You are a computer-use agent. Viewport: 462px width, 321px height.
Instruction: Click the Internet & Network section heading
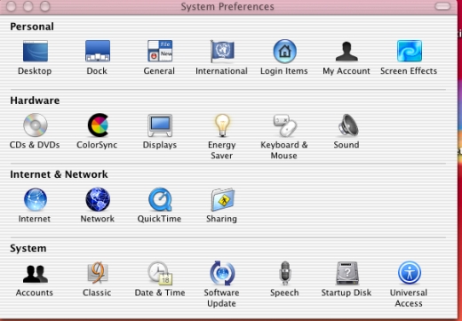(x=59, y=174)
